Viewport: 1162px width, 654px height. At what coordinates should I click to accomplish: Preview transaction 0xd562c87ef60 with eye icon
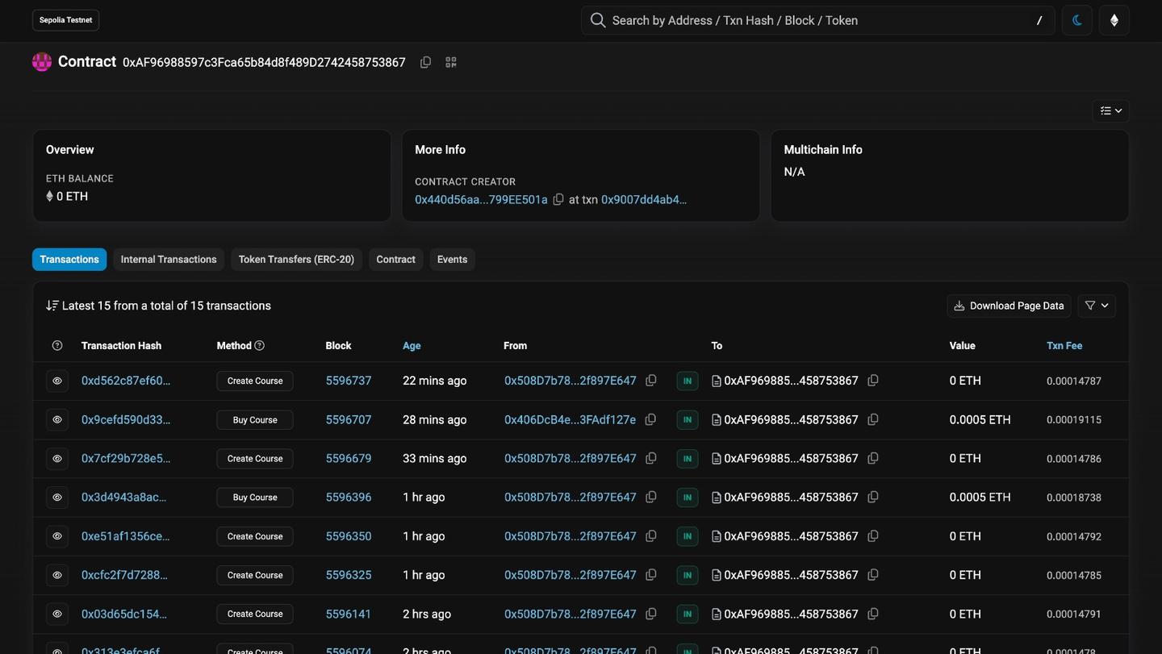click(x=57, y=381)
